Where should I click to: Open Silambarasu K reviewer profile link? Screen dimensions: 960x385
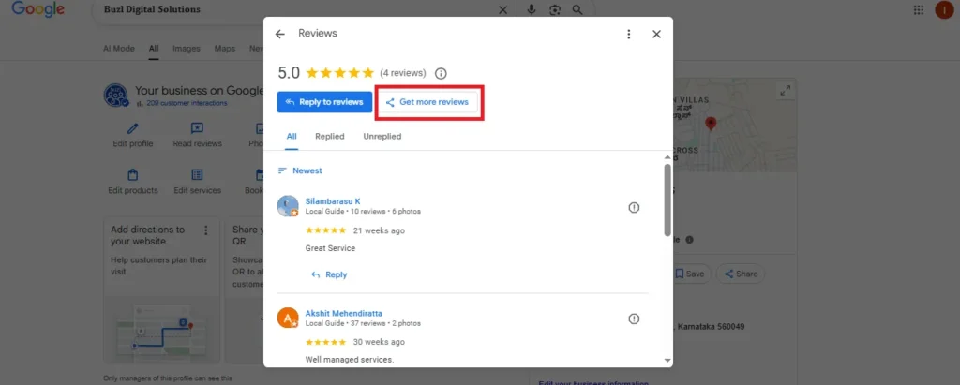pos(333,200)
